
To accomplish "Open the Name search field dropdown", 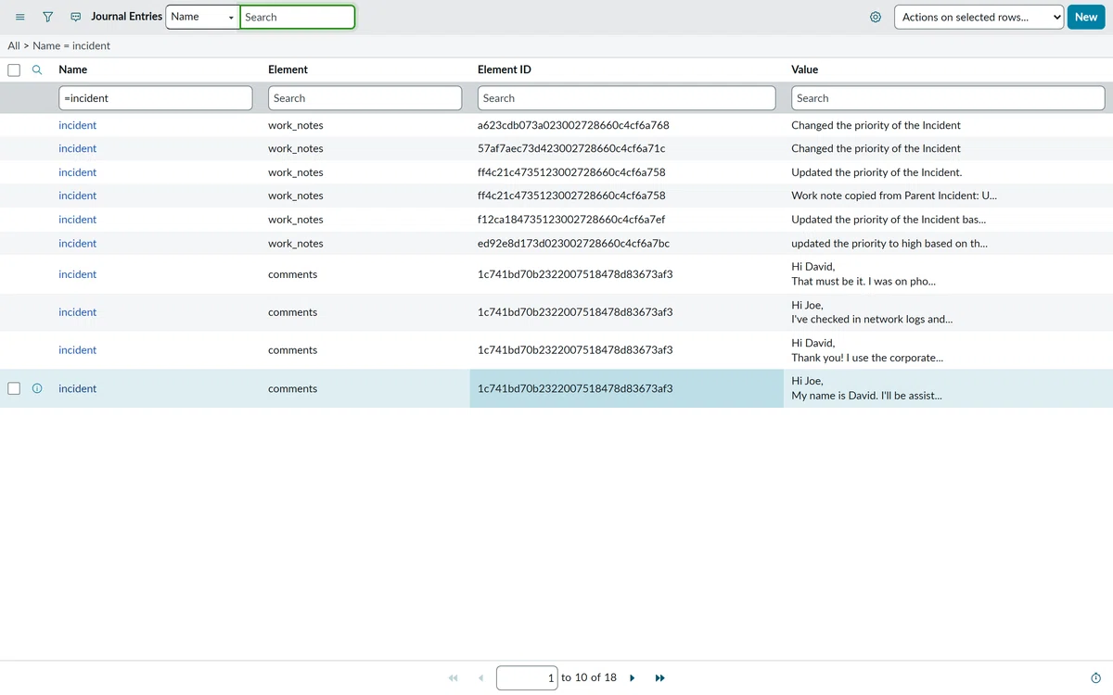I will [x=202, y=17].
